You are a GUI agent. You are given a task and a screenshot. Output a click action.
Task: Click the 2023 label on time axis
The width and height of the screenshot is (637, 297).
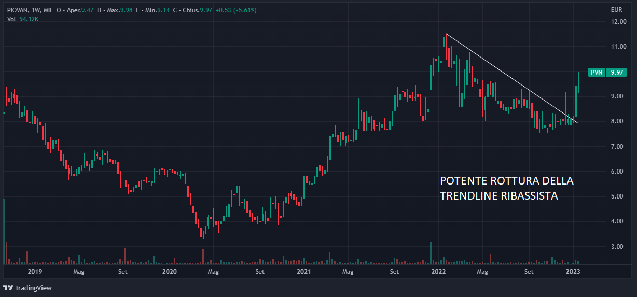pyautogui.click(x=573, y=271)
